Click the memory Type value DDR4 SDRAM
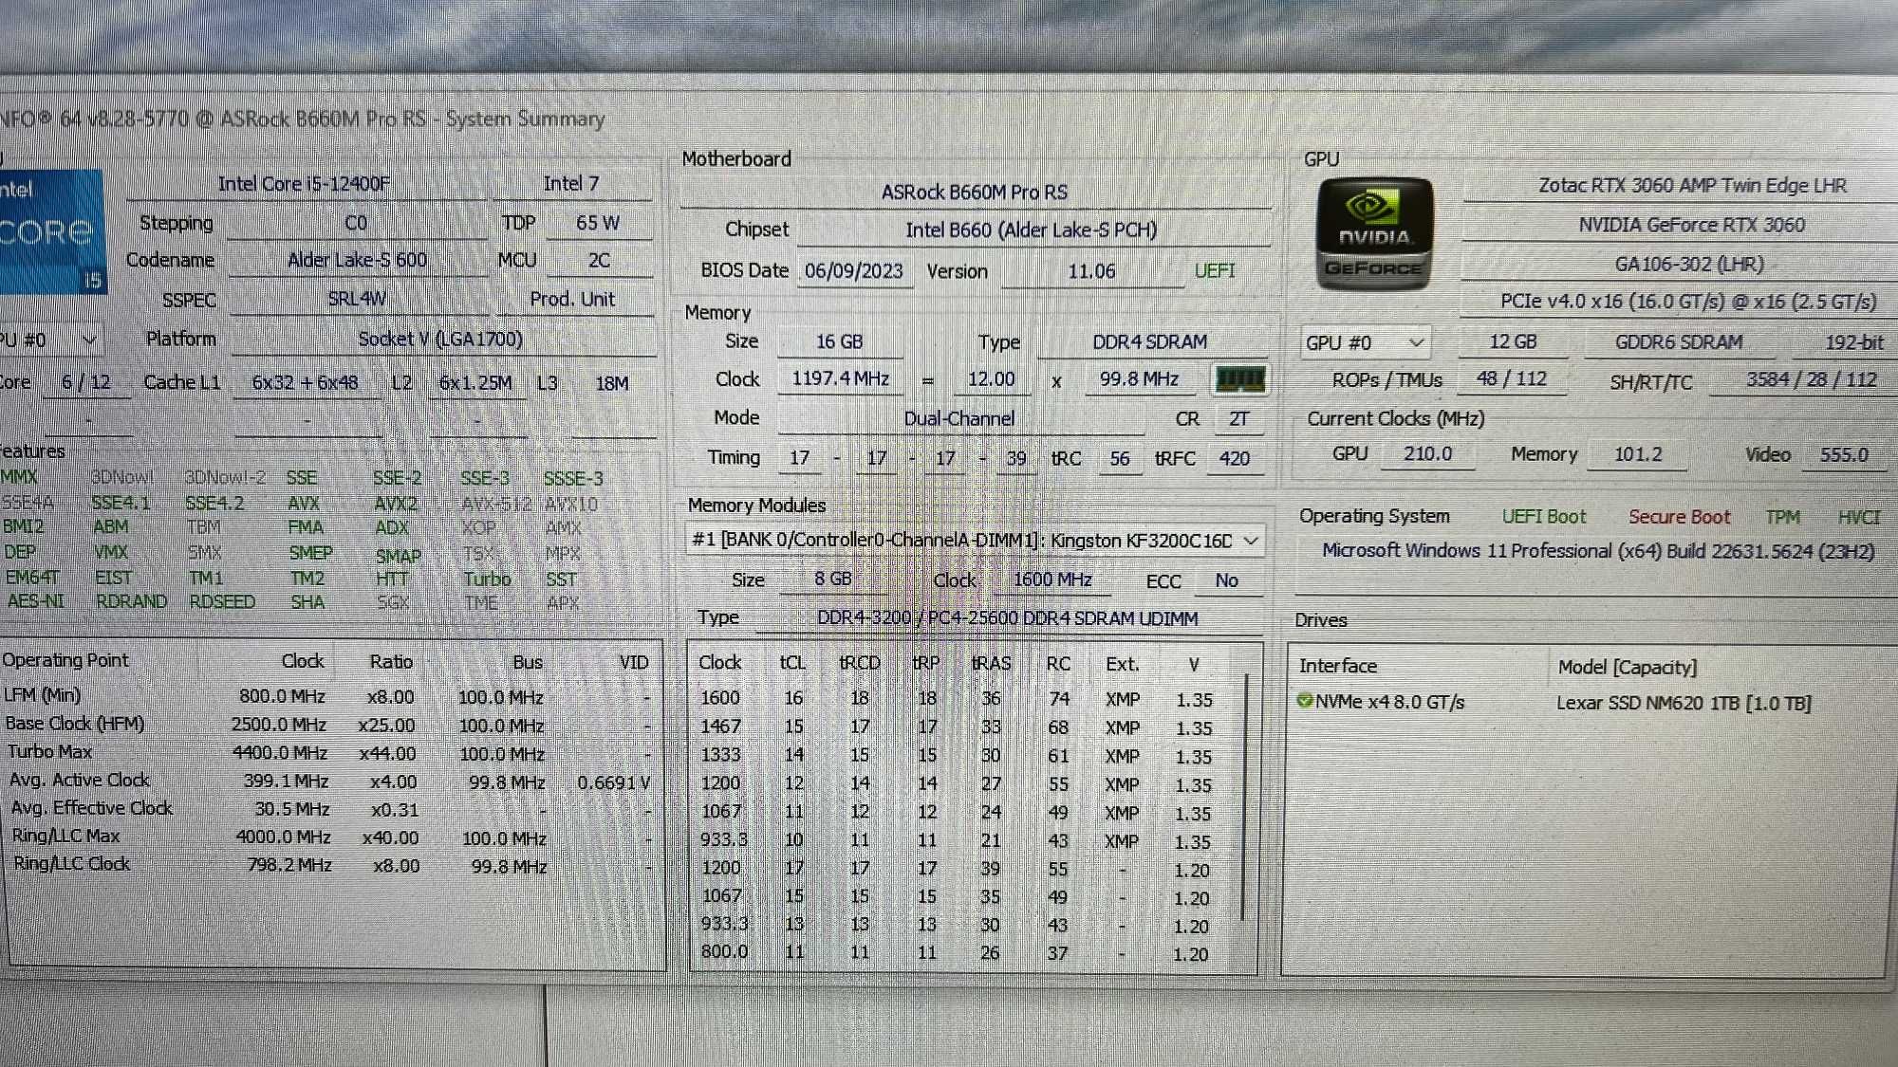1898x1067 pixels. click(1150, 342)
